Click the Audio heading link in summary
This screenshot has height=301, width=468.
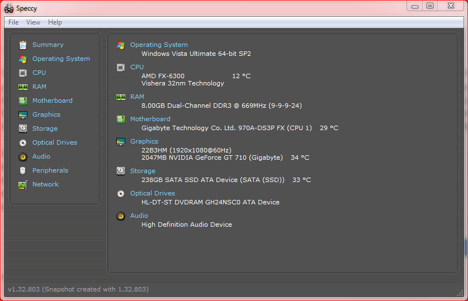pyautogui.click(x=139, y=216)
